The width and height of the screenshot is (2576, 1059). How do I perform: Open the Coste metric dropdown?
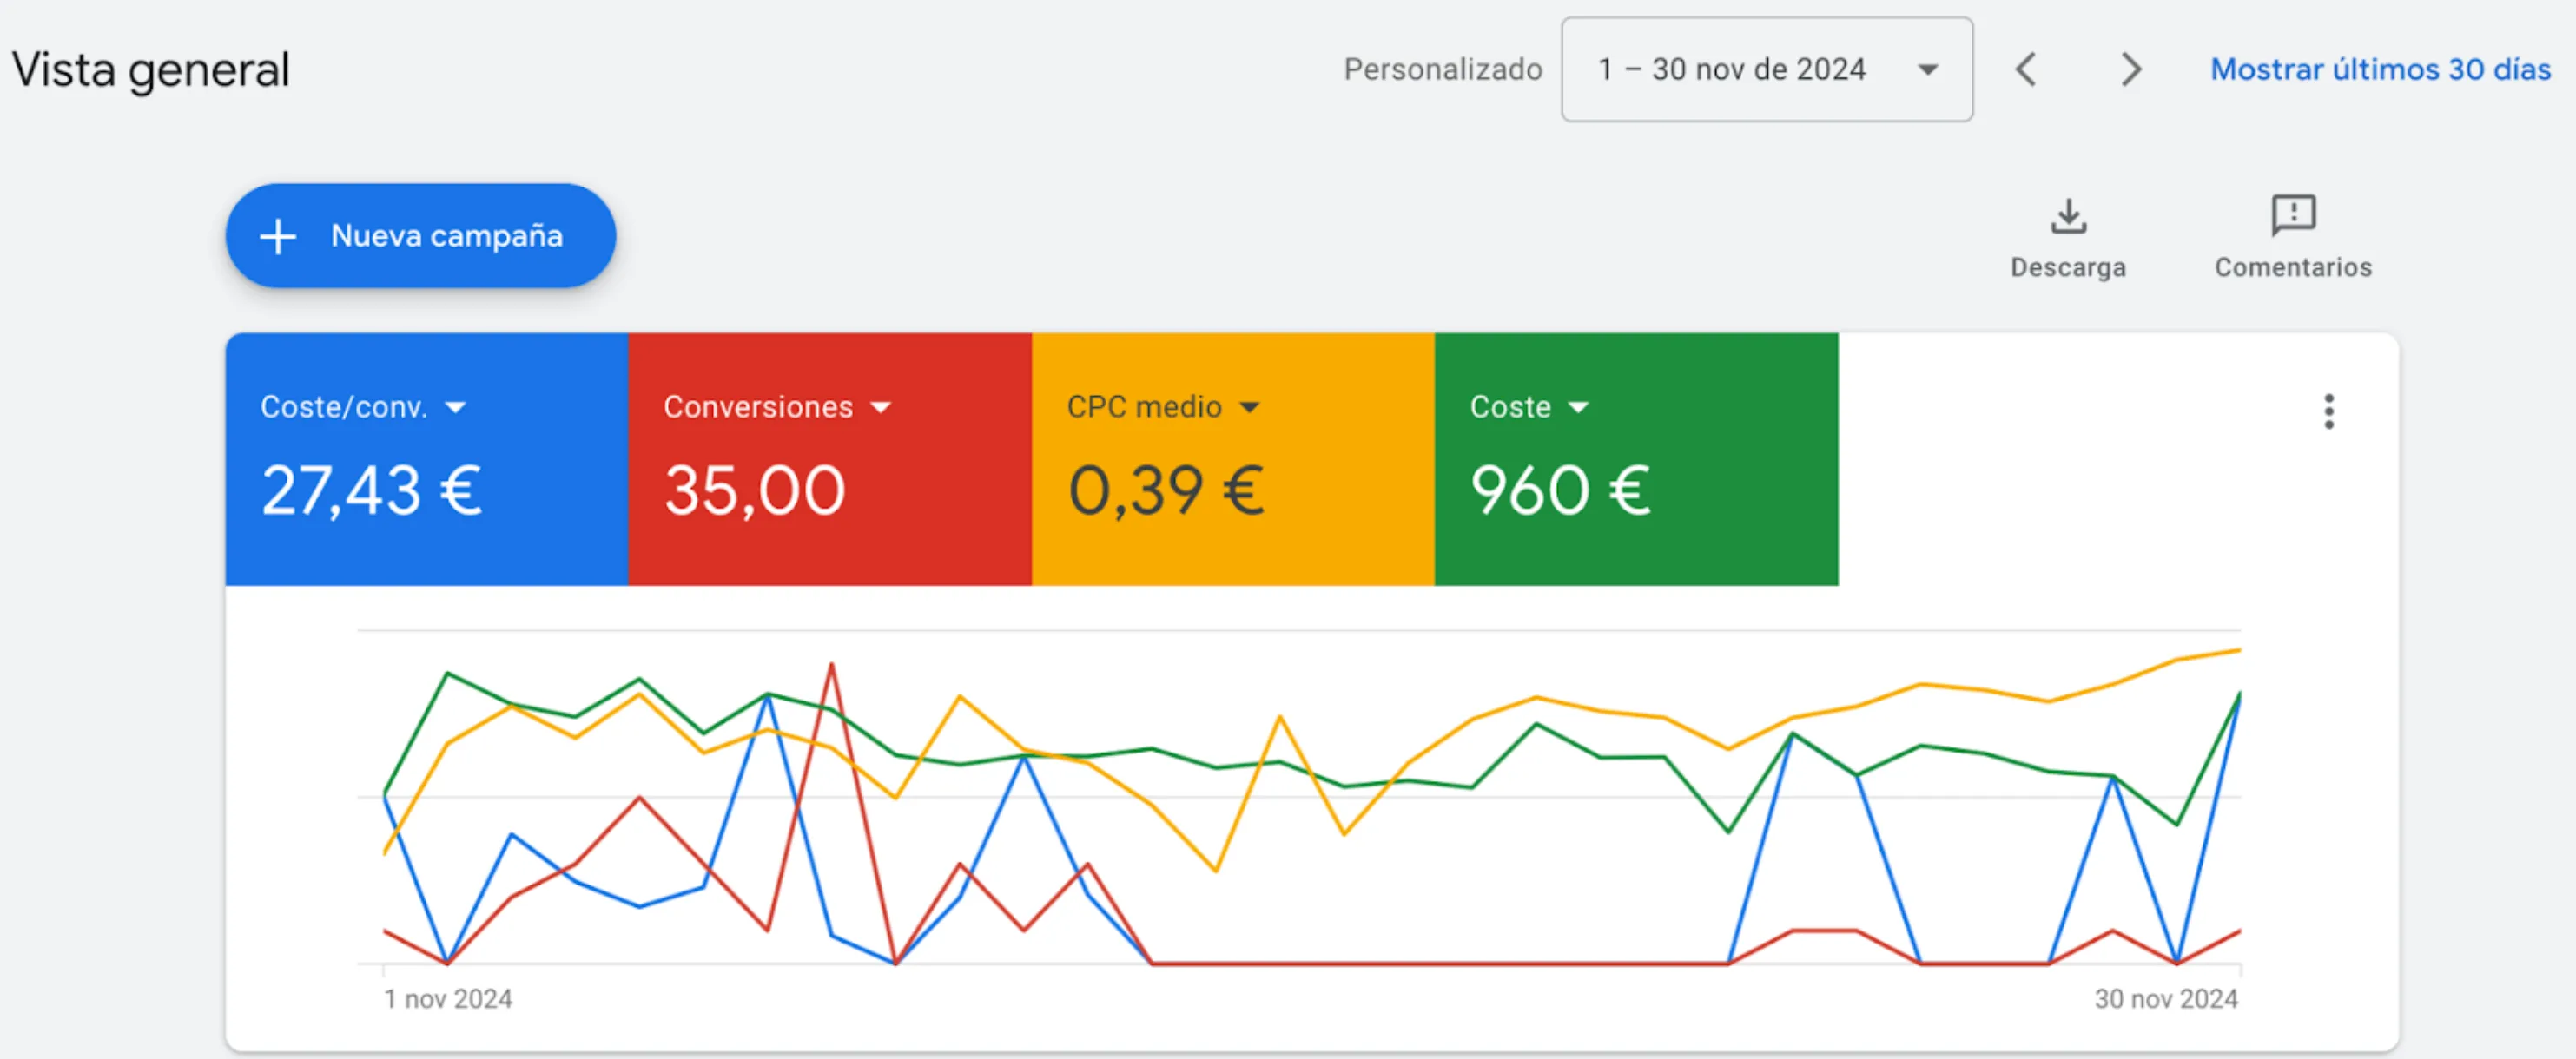[x=1578, y=408]
